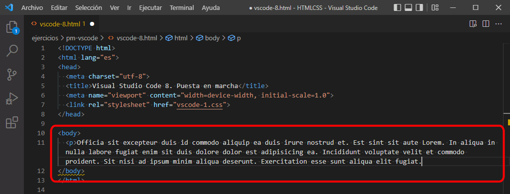Click the word 'Officia' in the paragraph

point(91,142)
